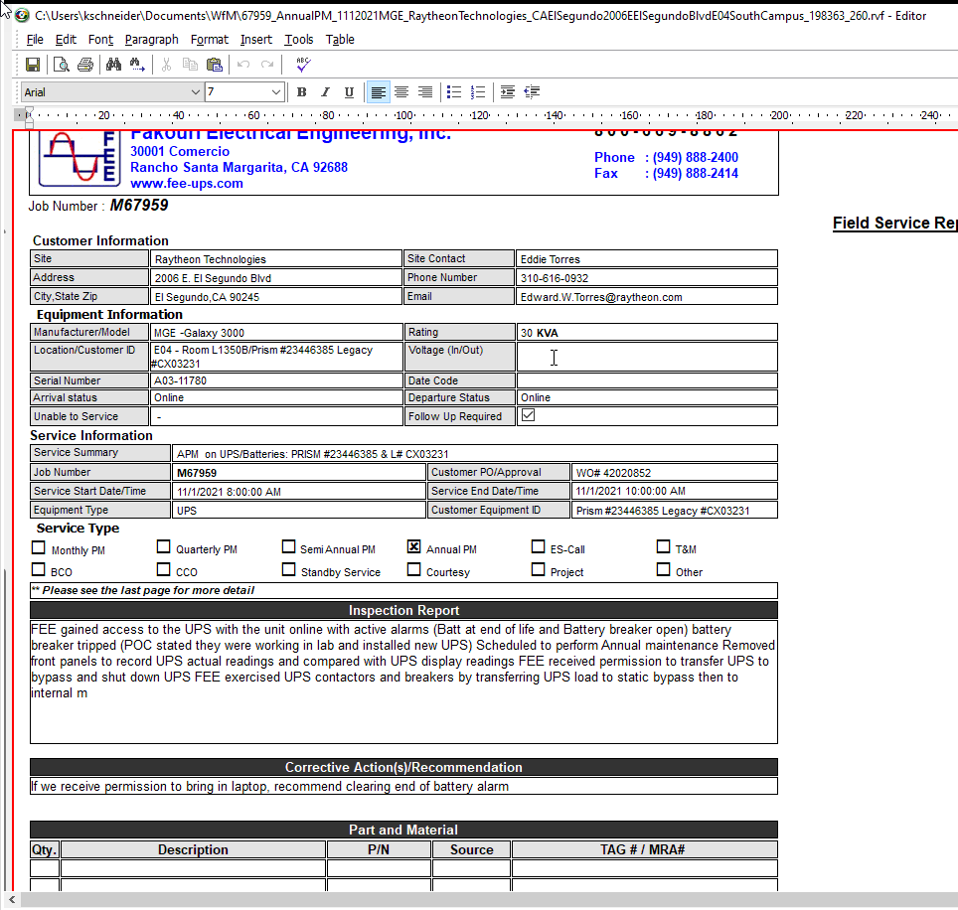Viewport: 958px width, 910px height.
Task: Check the Standby Service box
Action: pyautogui.click(x=288, y=570)
